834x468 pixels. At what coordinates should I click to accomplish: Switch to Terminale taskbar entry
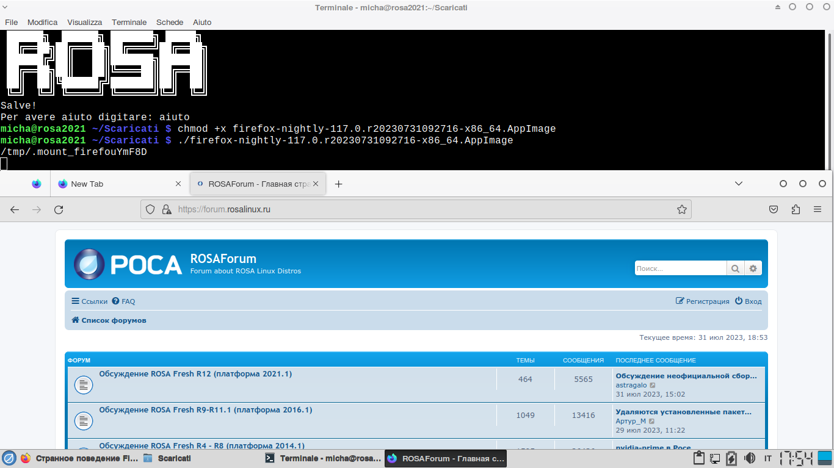pos(324,458)
